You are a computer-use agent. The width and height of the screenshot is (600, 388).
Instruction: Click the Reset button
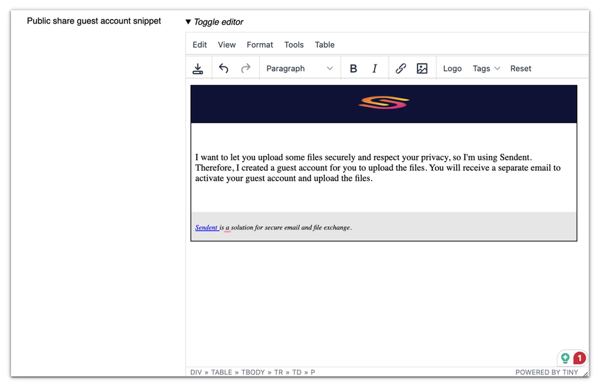(x=520, y=68)
